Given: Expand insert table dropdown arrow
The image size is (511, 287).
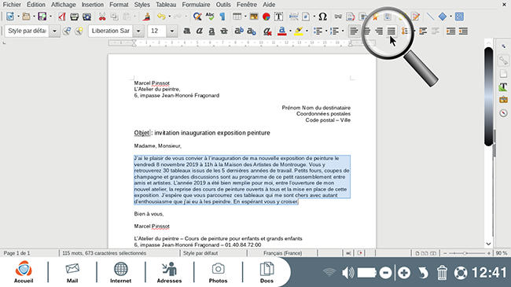Looking at the screenshot, I should tap(245, 17).
